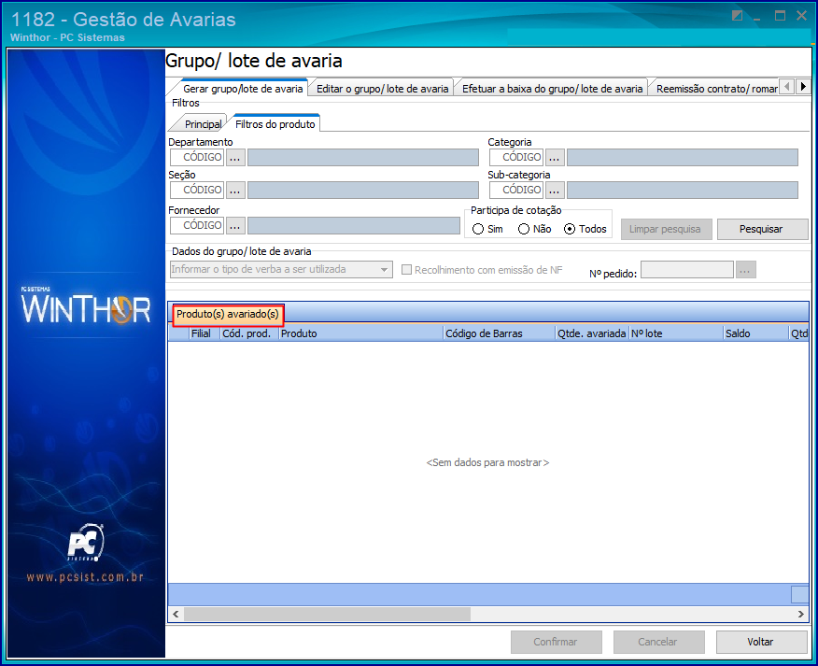Viewport: 818px width, 666px height.
Task: Click grid horizontal scrollbar left arrow
Action: (176, 614)
